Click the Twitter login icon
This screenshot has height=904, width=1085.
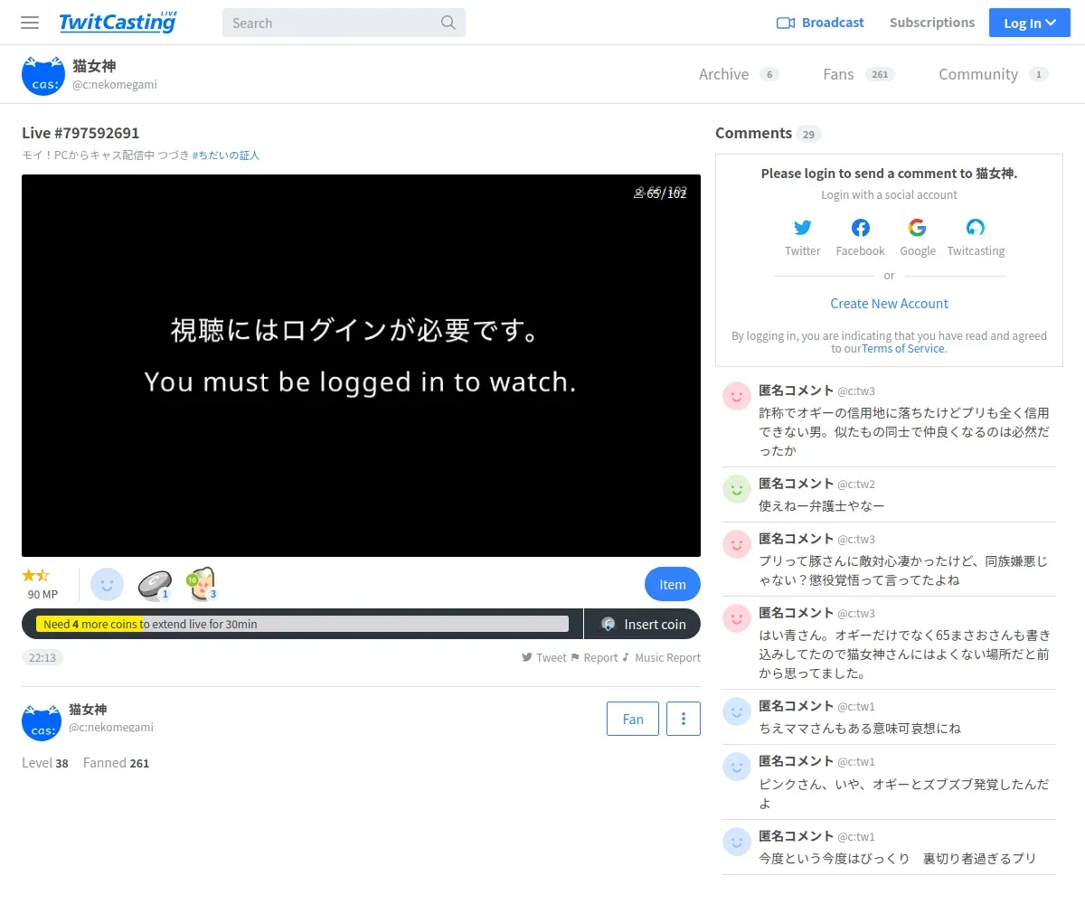tap(803, 228)
